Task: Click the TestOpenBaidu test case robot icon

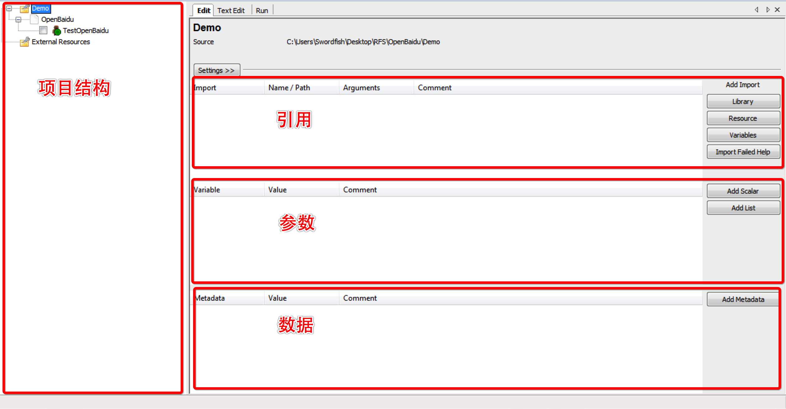Action: coord(56,31)
